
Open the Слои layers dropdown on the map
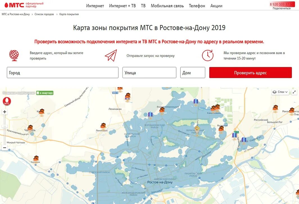(280, 92)
